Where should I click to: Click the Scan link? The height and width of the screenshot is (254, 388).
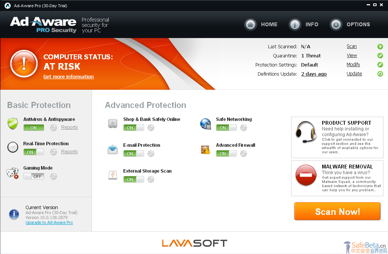[x=352, y=46]
